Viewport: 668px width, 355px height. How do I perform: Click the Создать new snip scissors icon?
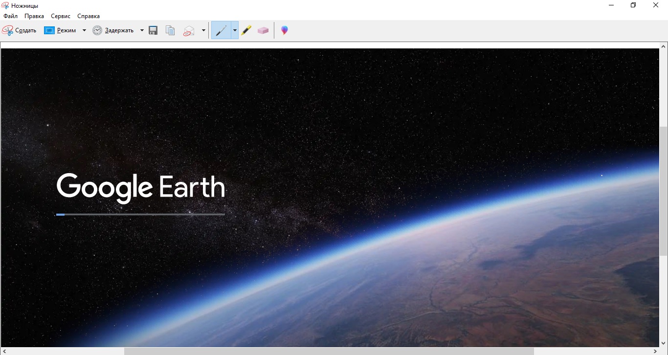click(x=19, y=30)
